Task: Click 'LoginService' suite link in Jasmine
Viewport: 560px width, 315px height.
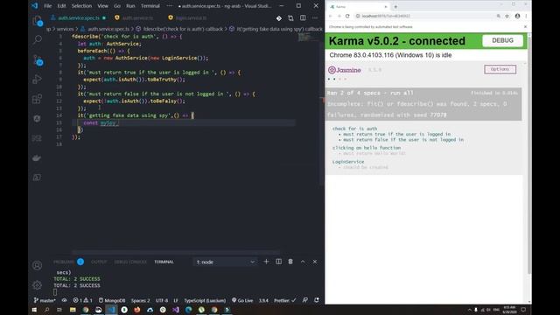Action: tap(348, 162)
